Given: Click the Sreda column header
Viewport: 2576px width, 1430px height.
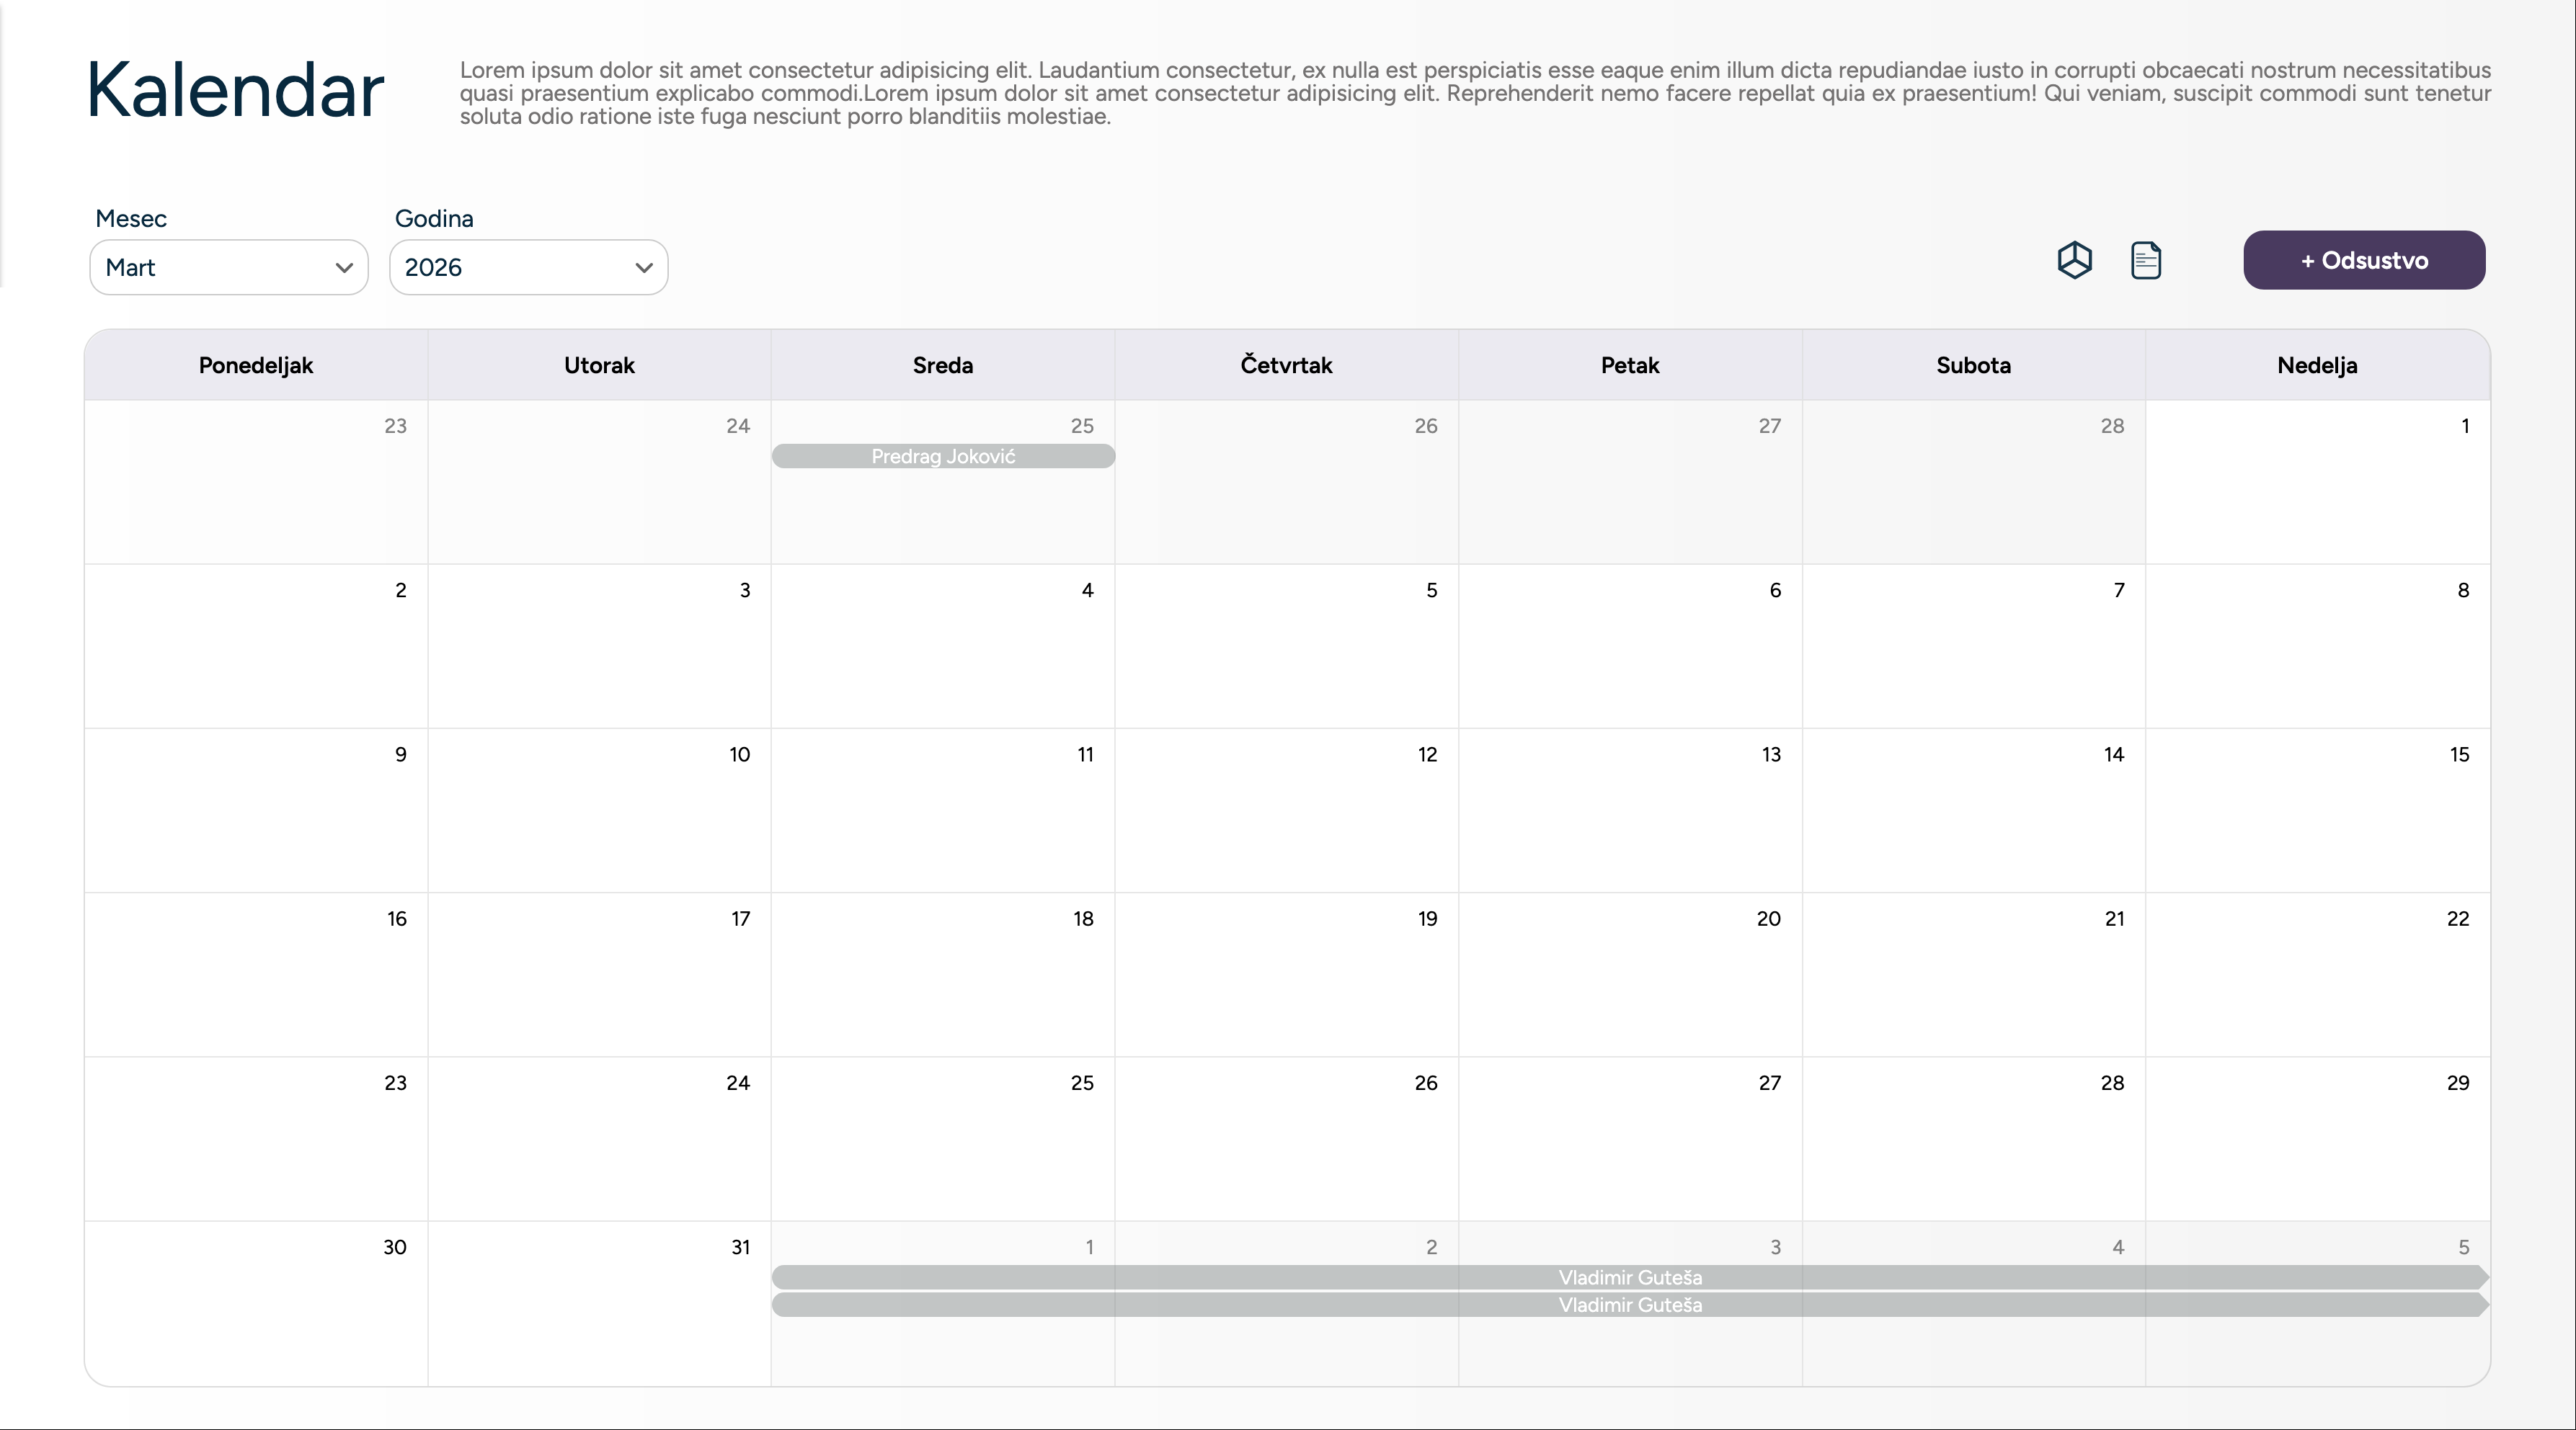Looking at the screenshot, I should click(943, 365).
